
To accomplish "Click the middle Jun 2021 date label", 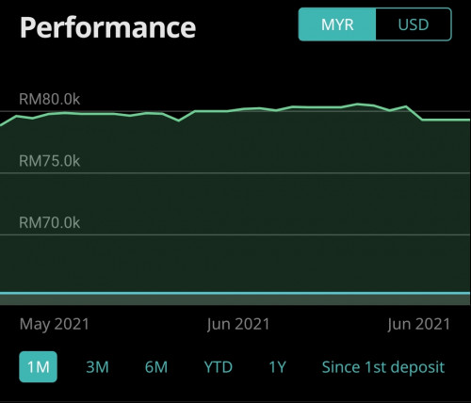I will 238,324.
